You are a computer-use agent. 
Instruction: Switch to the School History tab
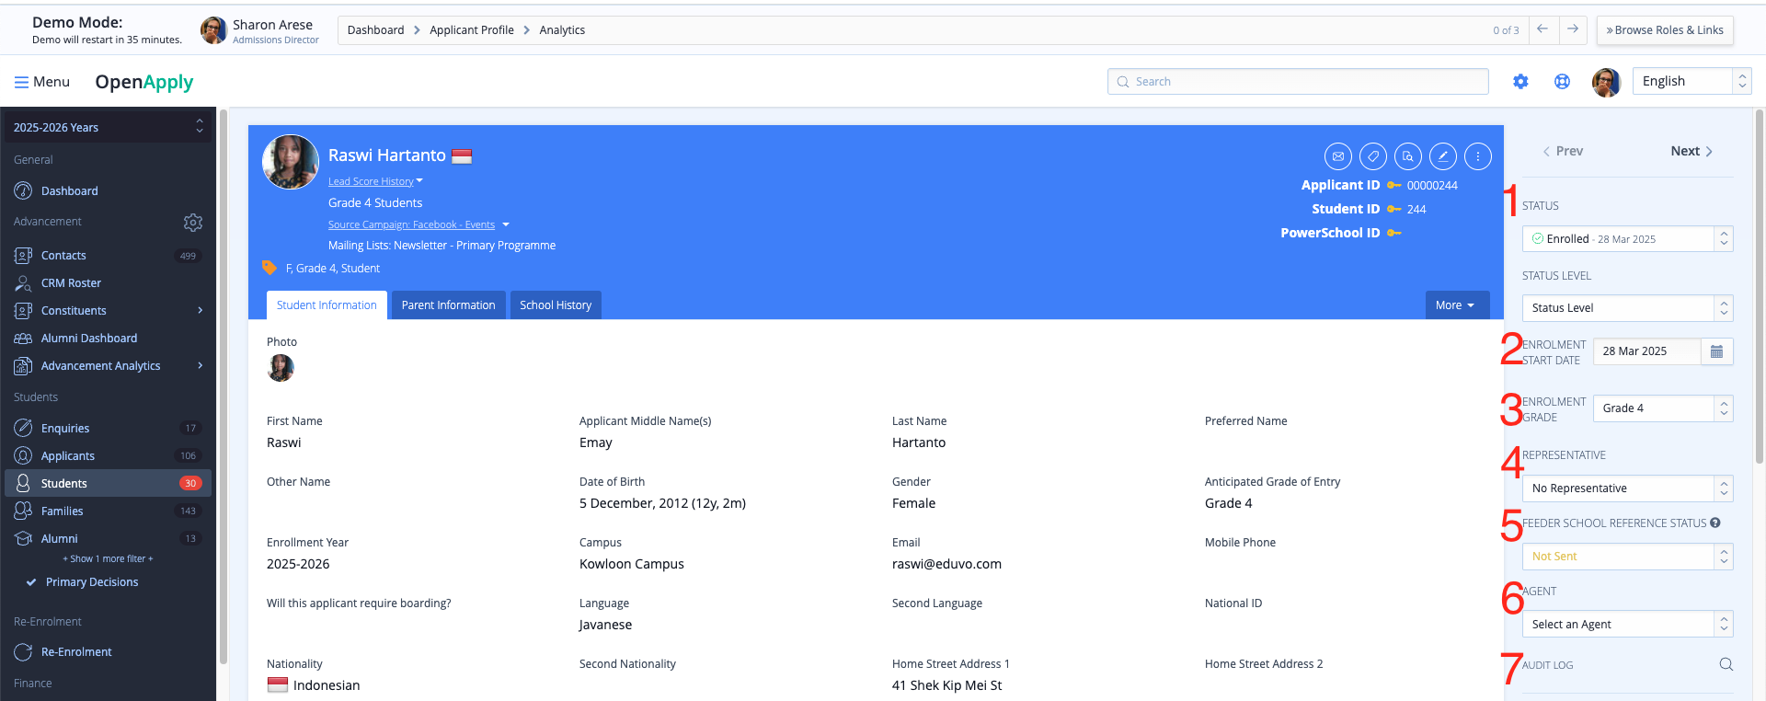(556, 305)
